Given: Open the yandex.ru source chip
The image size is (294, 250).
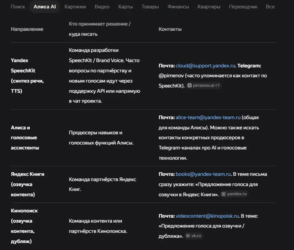Looking at the screenshot, I should click(234, 194).
